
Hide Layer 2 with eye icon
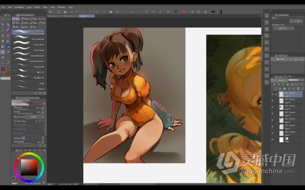point(272,127)
